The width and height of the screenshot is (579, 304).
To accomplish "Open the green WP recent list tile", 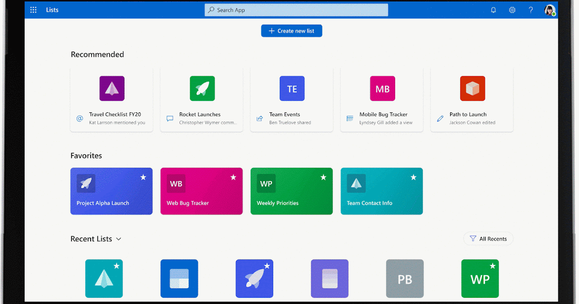I will 480,278.
